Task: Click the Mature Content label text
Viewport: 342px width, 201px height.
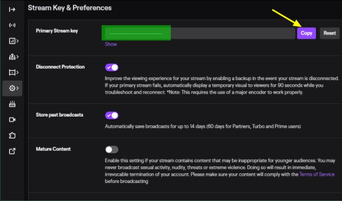Action: [53, 149]
